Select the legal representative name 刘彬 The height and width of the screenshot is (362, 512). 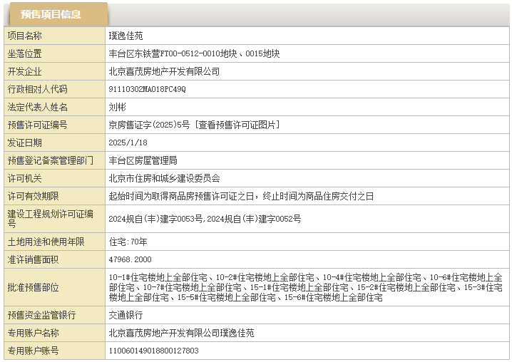(x=117, y=107)
